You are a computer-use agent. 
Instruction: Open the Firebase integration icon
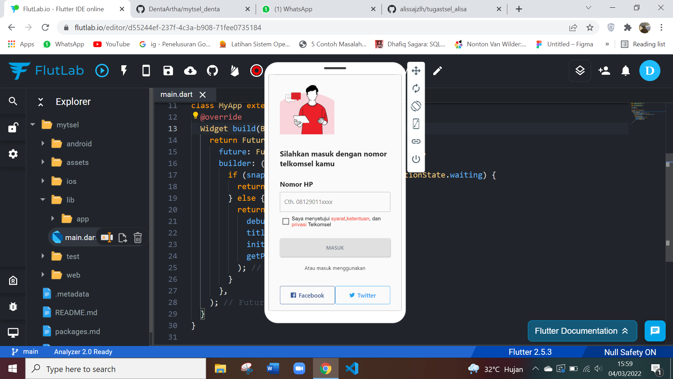click(234, 71)
